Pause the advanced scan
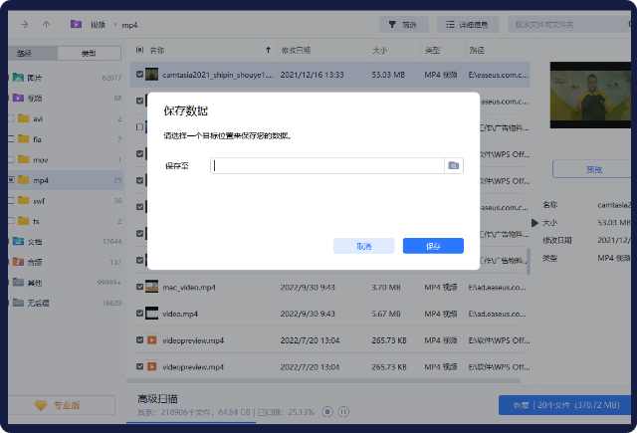 click(343, 410)
